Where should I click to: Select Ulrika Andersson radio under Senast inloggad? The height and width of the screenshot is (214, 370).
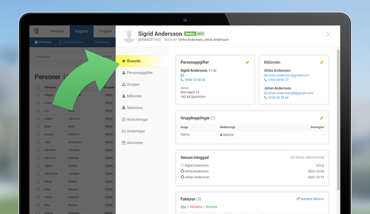182,171
